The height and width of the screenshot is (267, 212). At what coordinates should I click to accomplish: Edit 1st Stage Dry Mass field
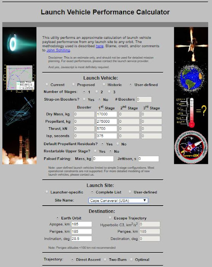tap(107, 114)
